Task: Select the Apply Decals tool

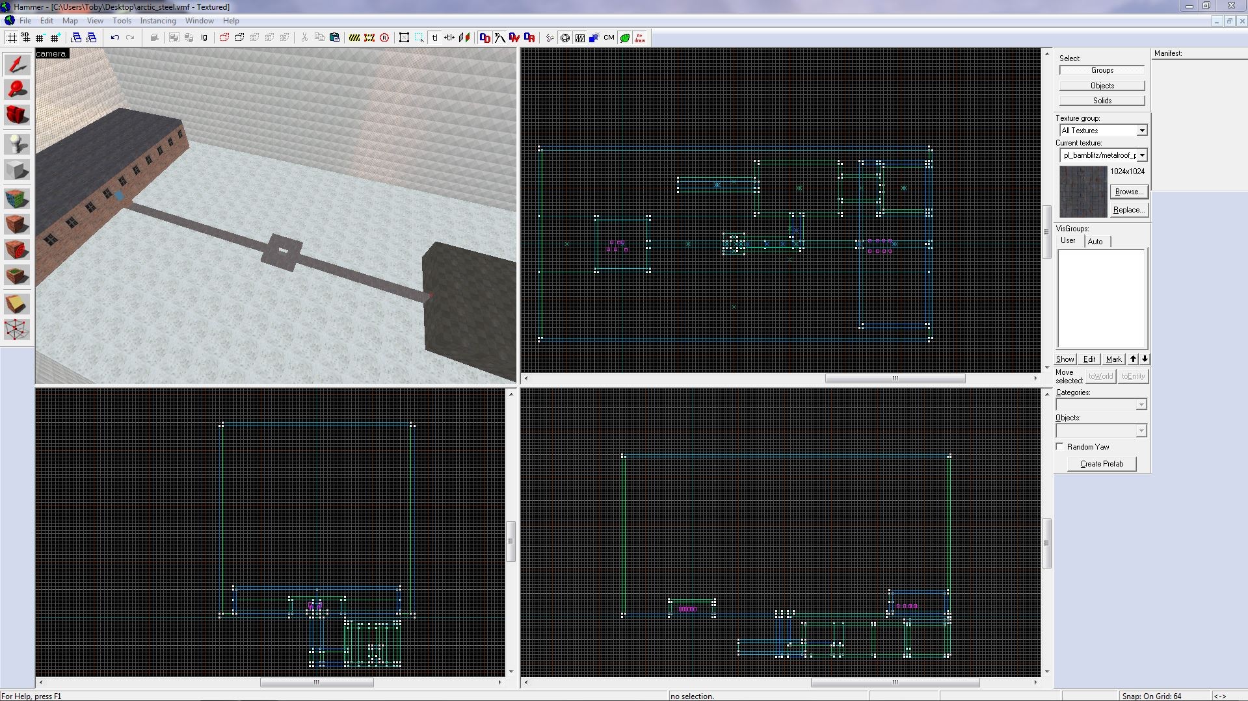Action: click(17, 249)
